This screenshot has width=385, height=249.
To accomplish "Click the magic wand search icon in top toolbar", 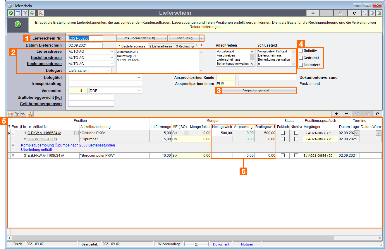I will click(41, 13).
